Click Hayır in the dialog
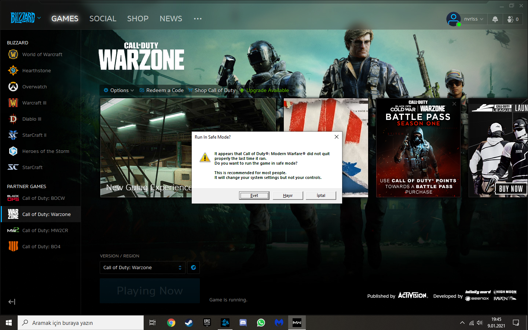 (288, 195)
